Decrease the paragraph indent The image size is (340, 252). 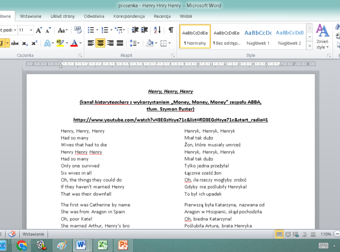click(x=135, y=30)
